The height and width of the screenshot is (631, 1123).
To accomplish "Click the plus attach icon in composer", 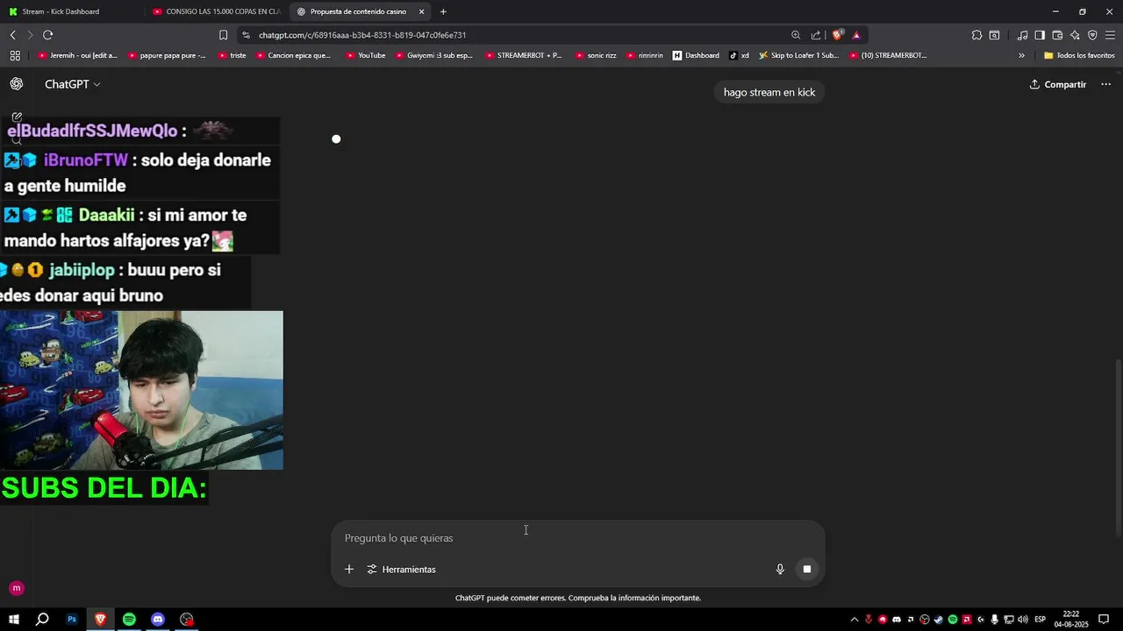I will pyautogui.click(x=349, y=570).
